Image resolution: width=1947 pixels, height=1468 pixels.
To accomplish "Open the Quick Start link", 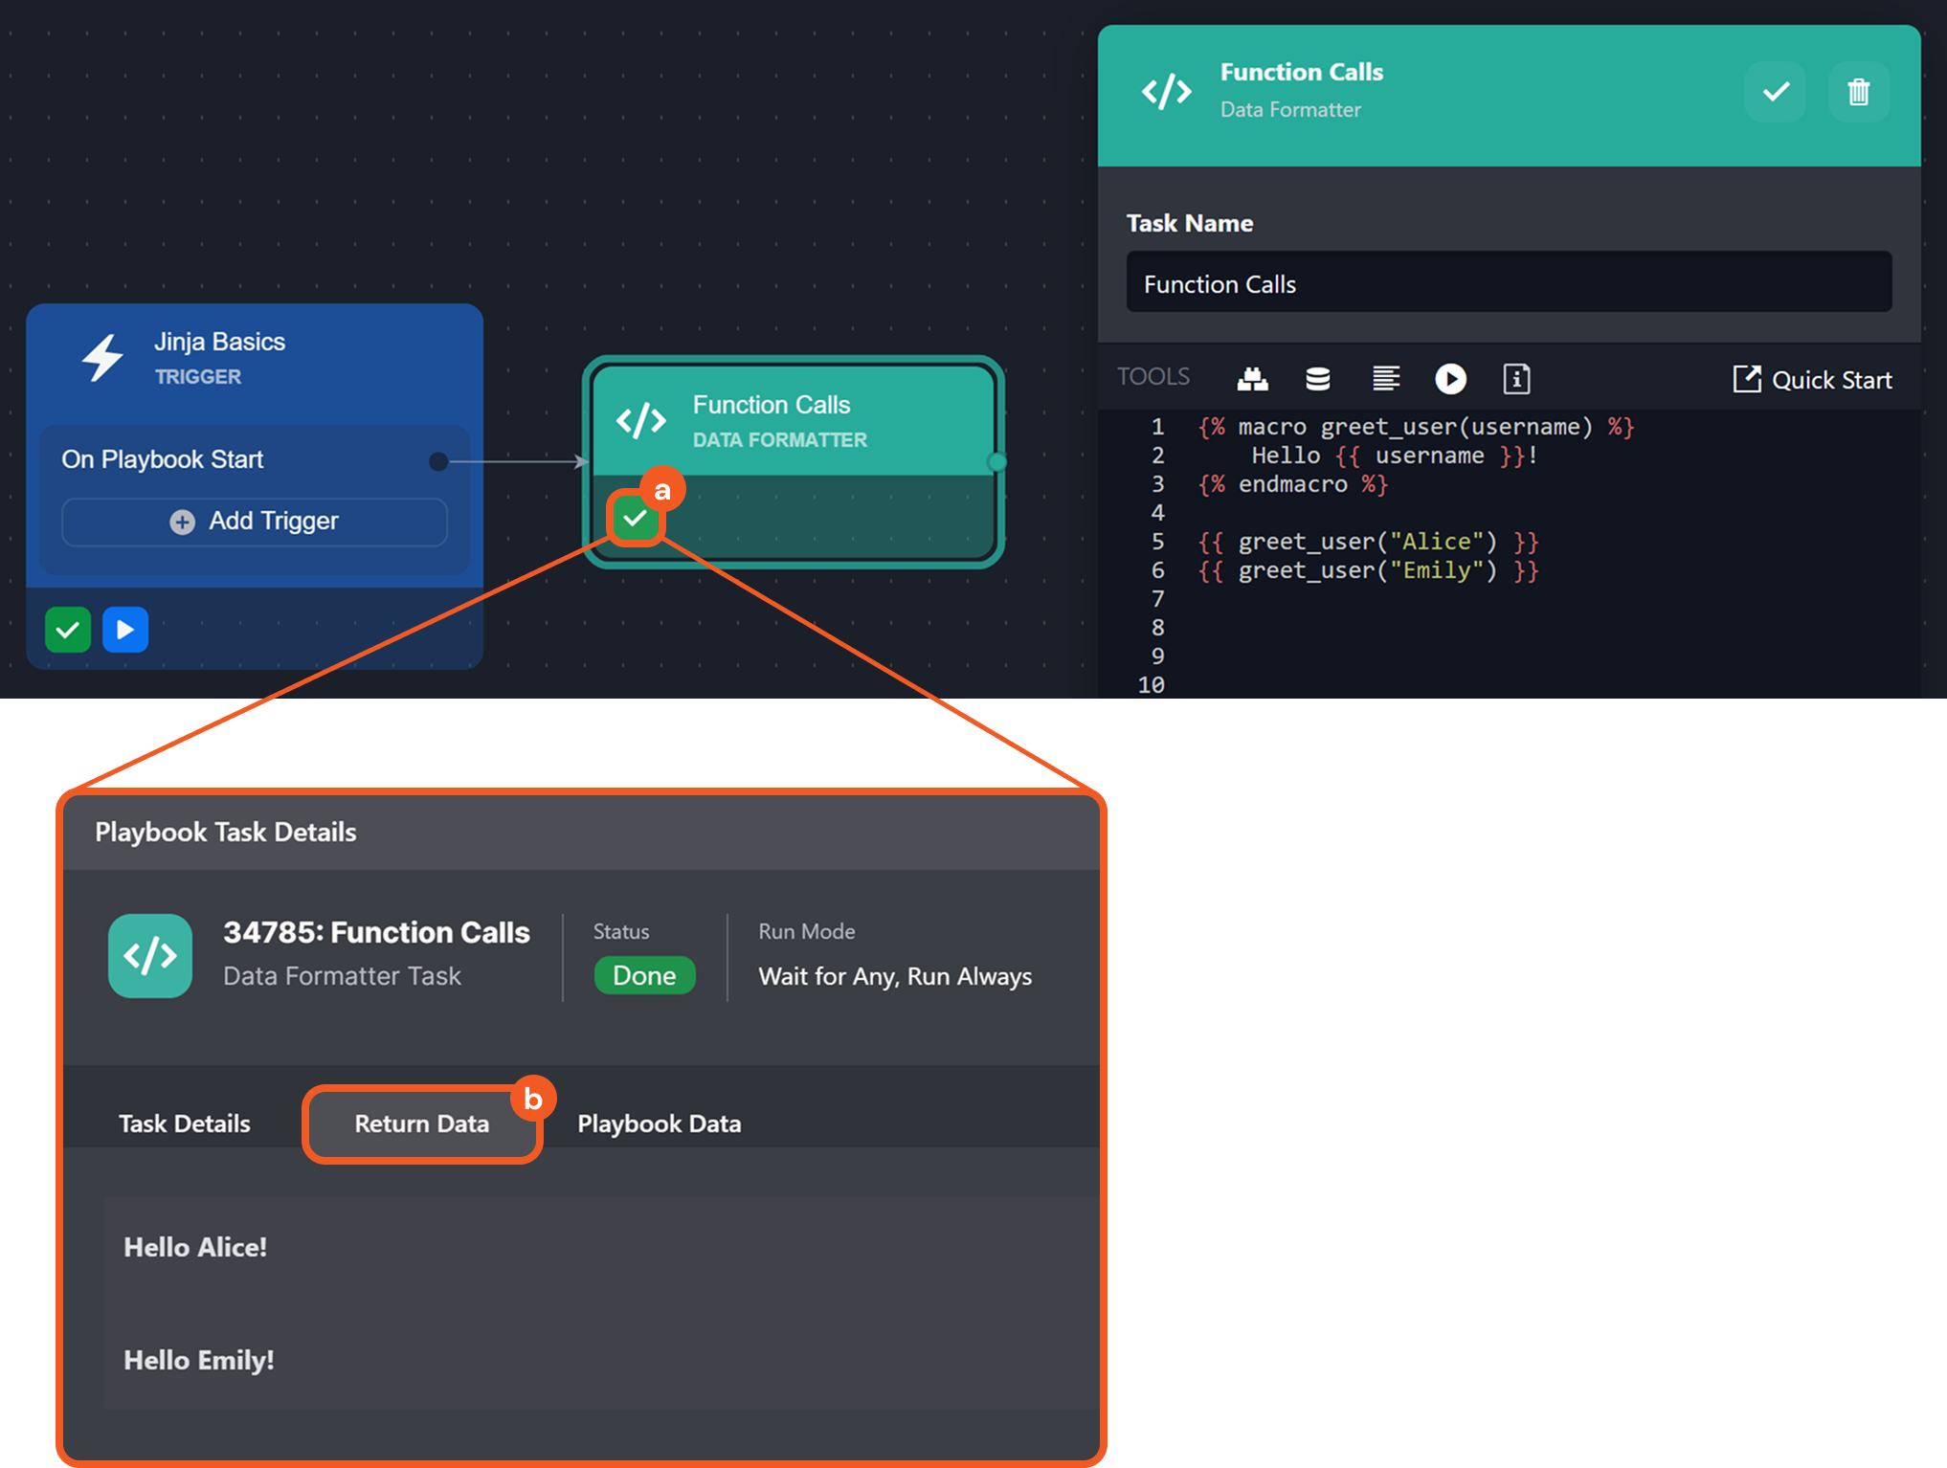I will tap(1812, 380).
